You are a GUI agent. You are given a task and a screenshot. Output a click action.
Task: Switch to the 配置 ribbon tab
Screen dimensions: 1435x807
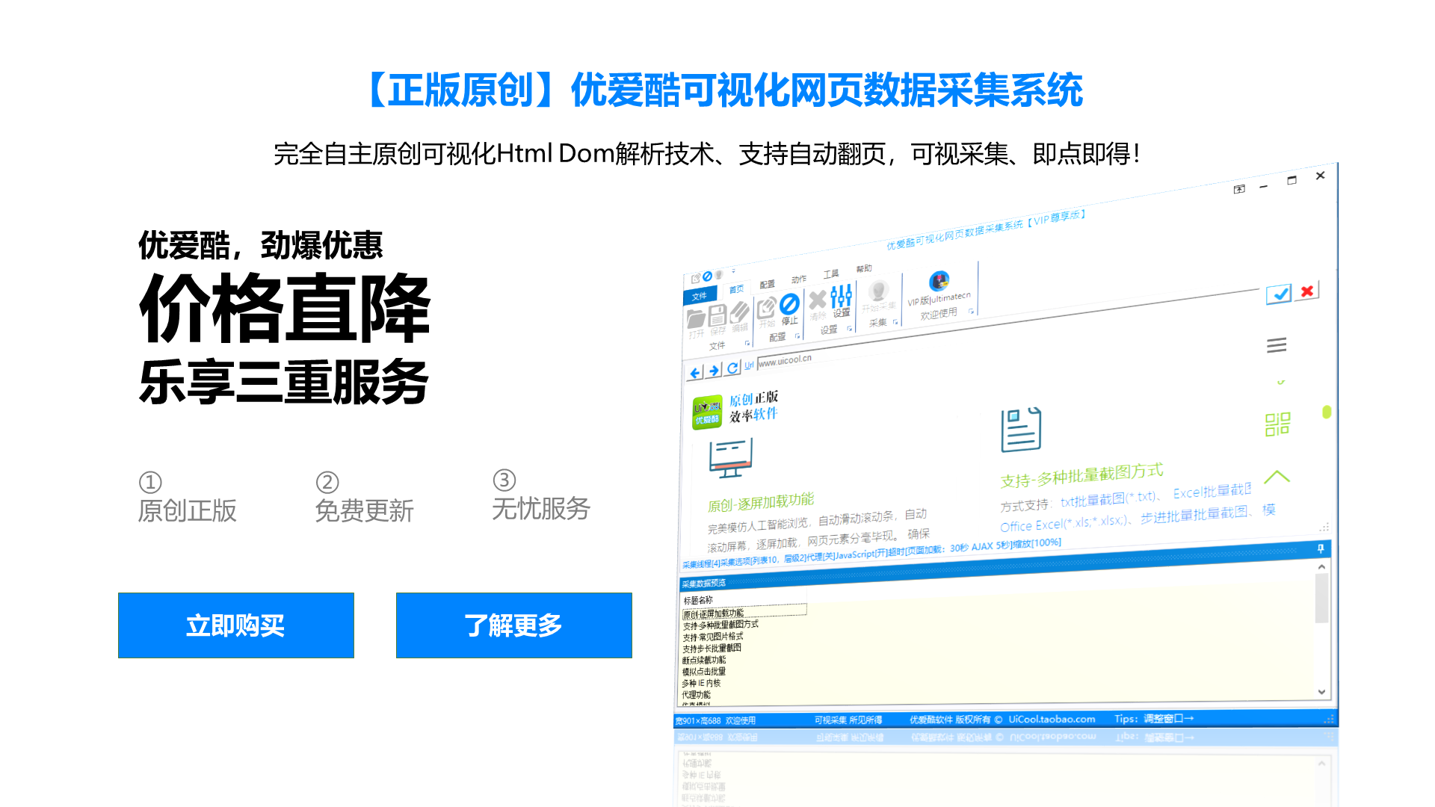pyautogui.click(x=768, y=285)
